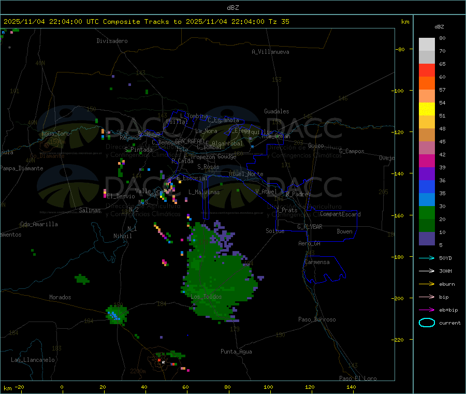The image size is (466, 394).
Task: Click the Pampa_Diamante map label
Action: [22, 168]
